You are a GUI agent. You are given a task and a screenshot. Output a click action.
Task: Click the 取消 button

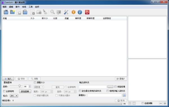coord(121,101)
